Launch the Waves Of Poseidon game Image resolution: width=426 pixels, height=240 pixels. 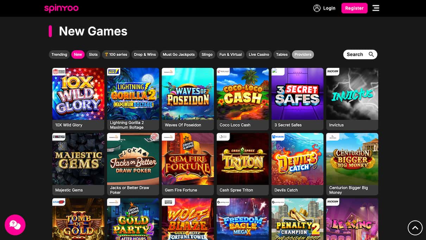[x=188, y=94]
